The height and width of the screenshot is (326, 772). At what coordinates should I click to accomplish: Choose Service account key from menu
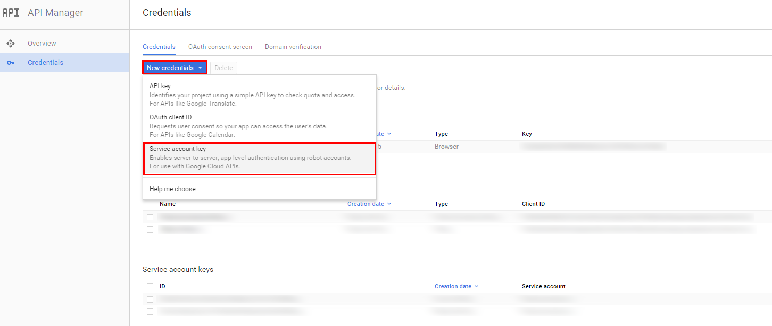260,158
